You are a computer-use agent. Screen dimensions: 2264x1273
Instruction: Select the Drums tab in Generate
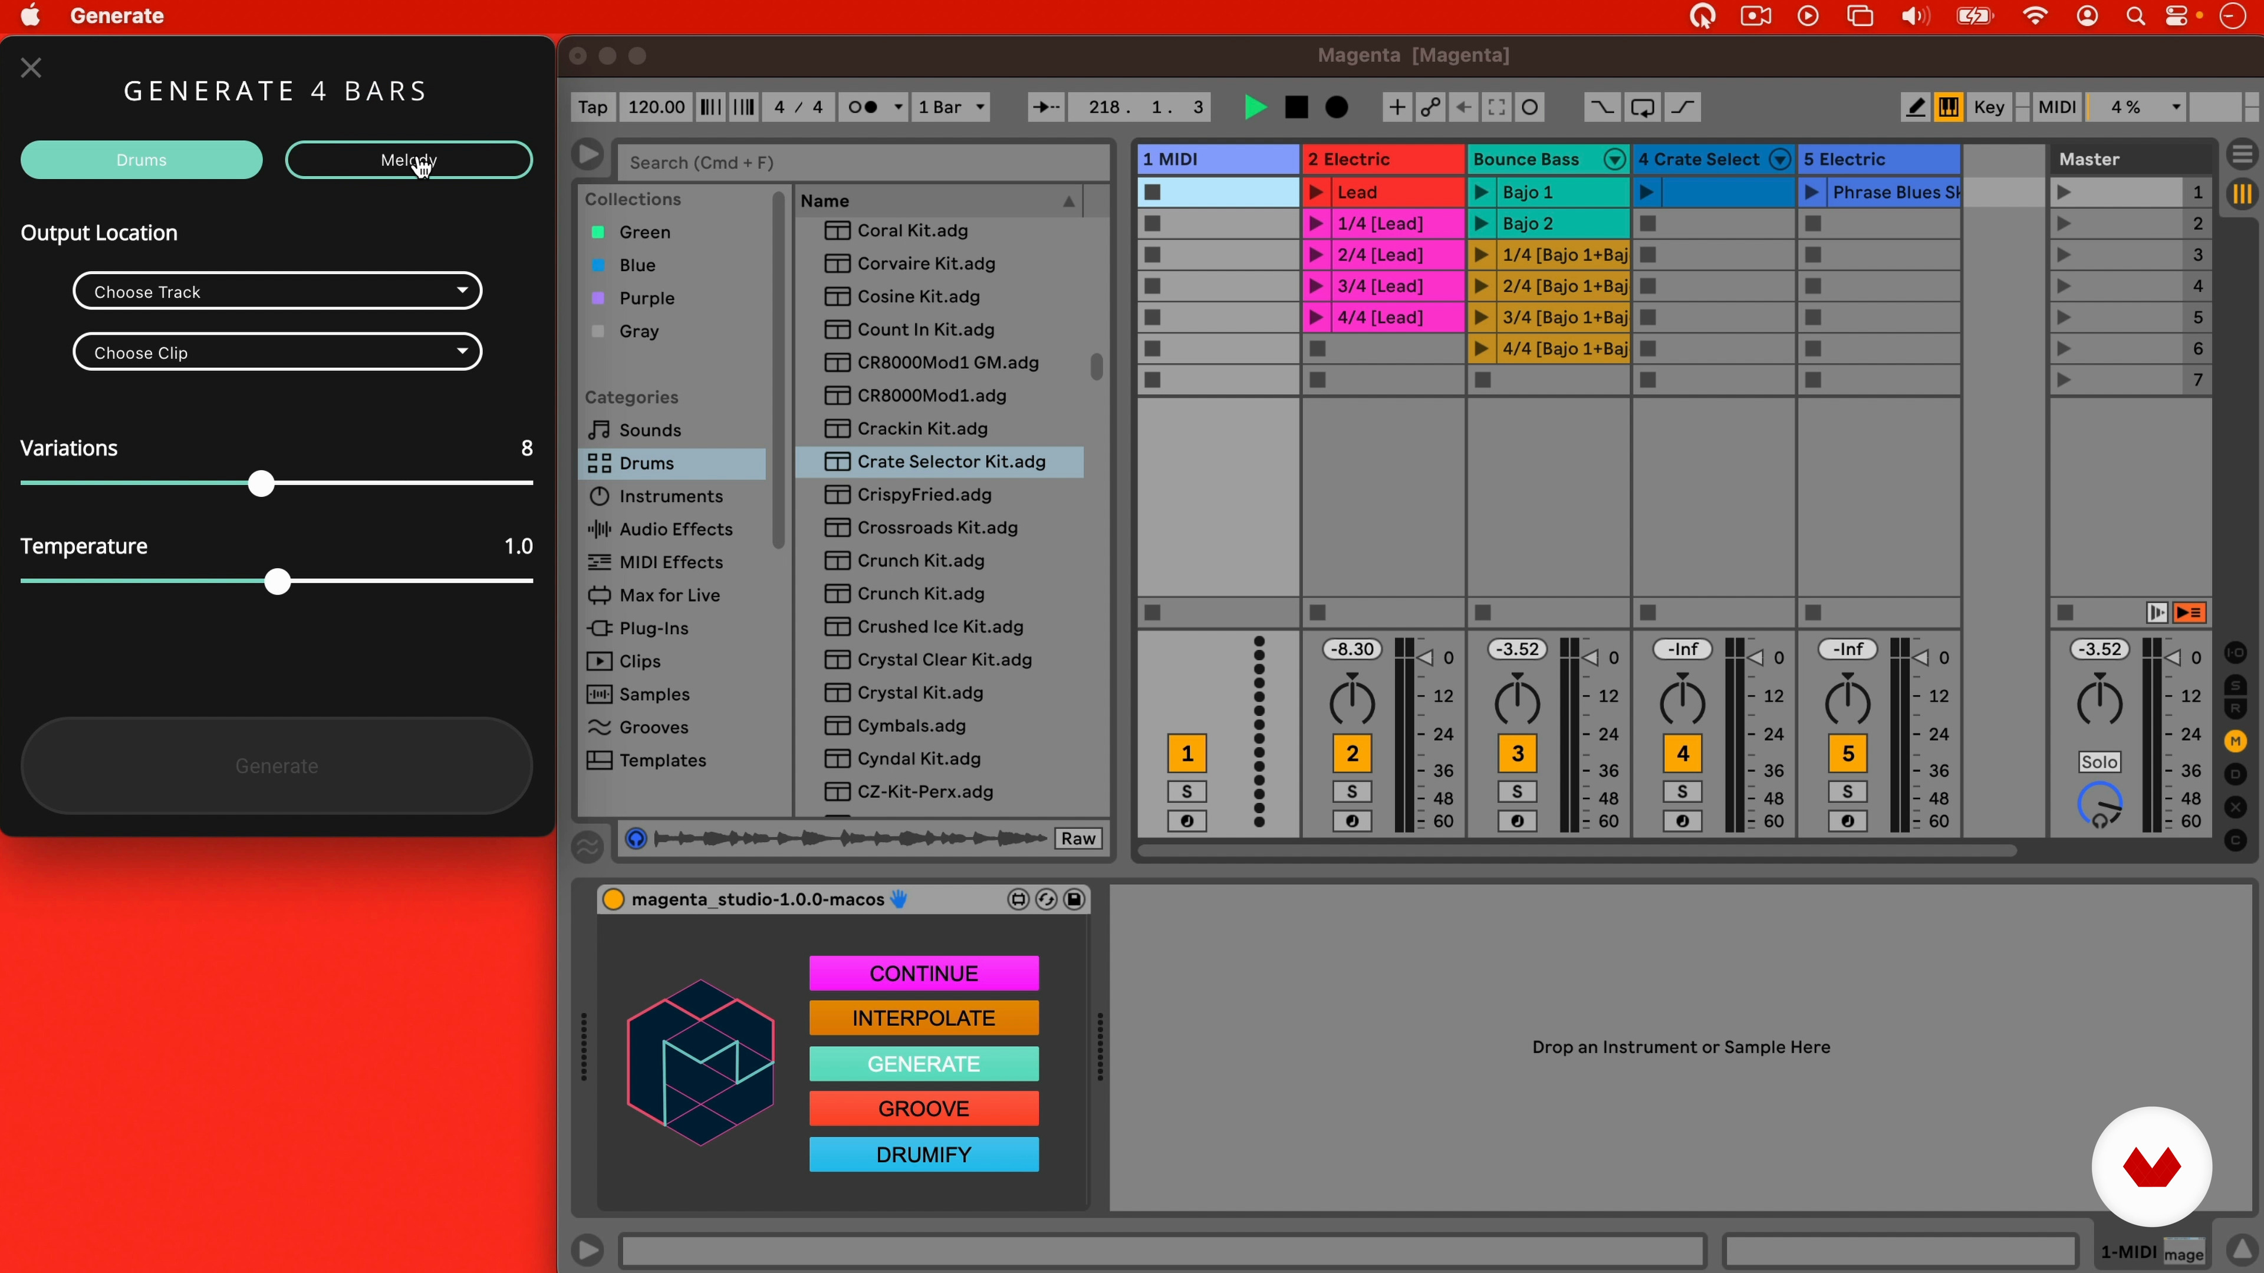pos(141,160)
